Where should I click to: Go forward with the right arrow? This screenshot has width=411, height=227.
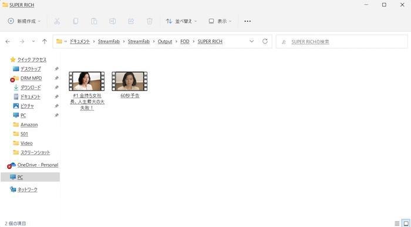[x=22, y=42]
